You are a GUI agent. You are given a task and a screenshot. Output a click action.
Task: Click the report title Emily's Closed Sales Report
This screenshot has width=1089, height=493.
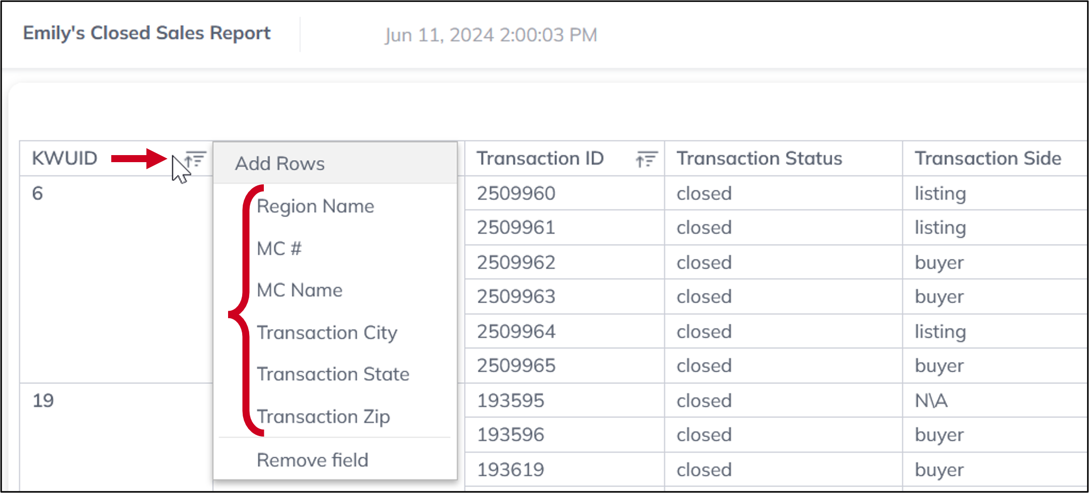146,33
